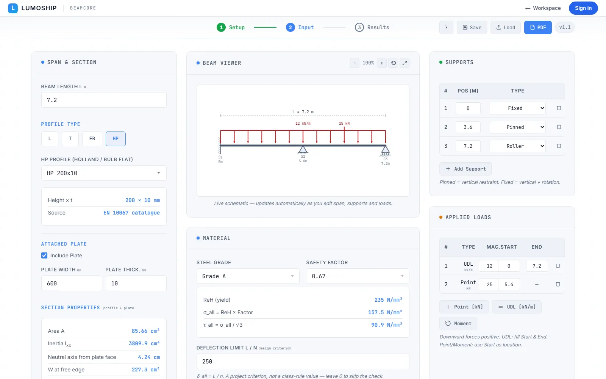606x379 pixels.
Task: Go to Results step
Action: click(x=372, y=27)
